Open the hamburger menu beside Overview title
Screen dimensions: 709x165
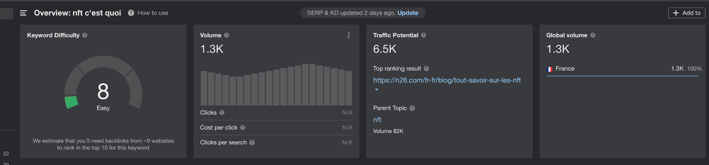point(23,13)
